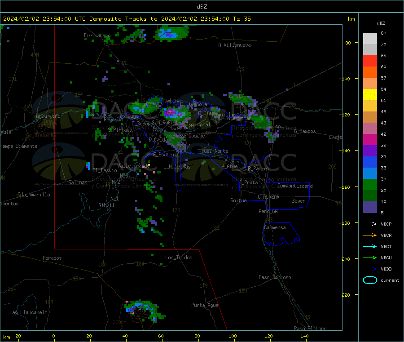This screenshot has width=404, height=342.
Task: Click the Cda_Amarilla location label
Action: (34, 195)
